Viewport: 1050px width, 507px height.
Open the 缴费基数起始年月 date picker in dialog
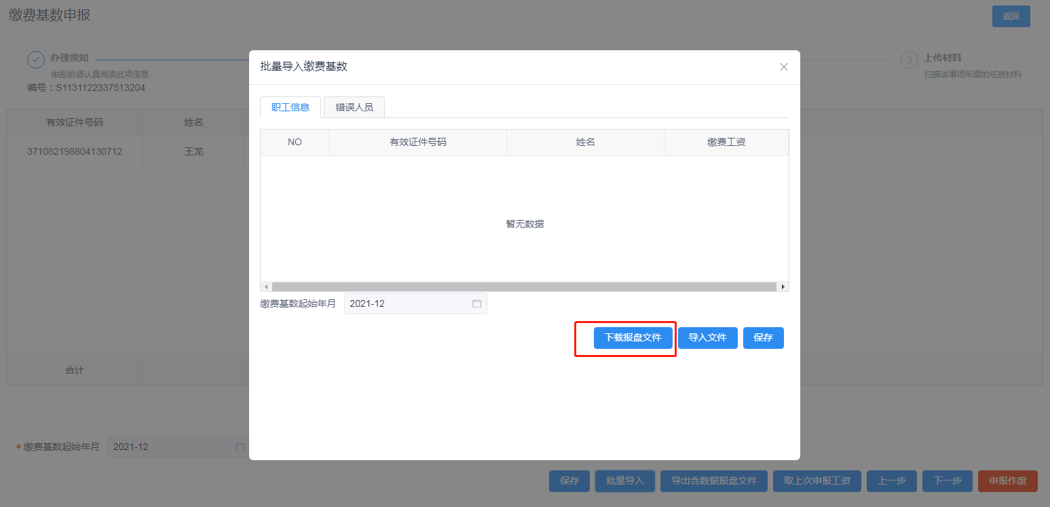pos(407,303)
